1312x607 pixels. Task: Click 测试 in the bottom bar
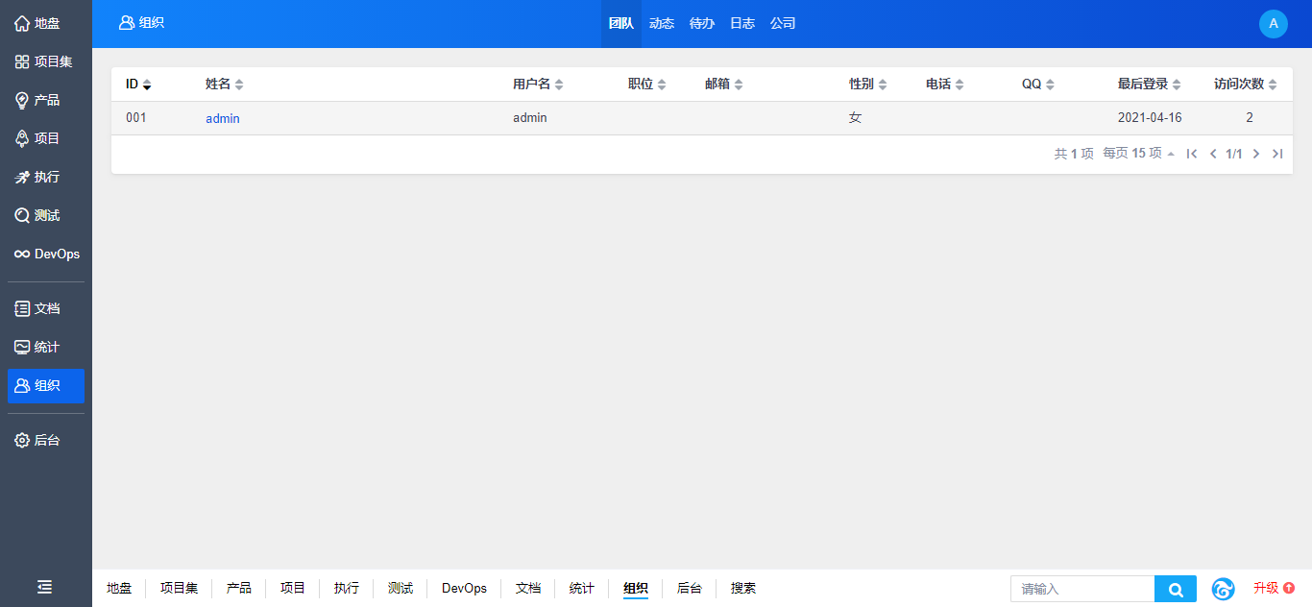click(x=401, y=588)
